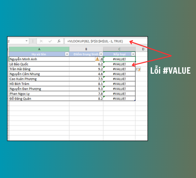Viewport: 196px width, 178px height.
Task: Click the Enter checkmark formula bar icon
Action: coord(50,41)
